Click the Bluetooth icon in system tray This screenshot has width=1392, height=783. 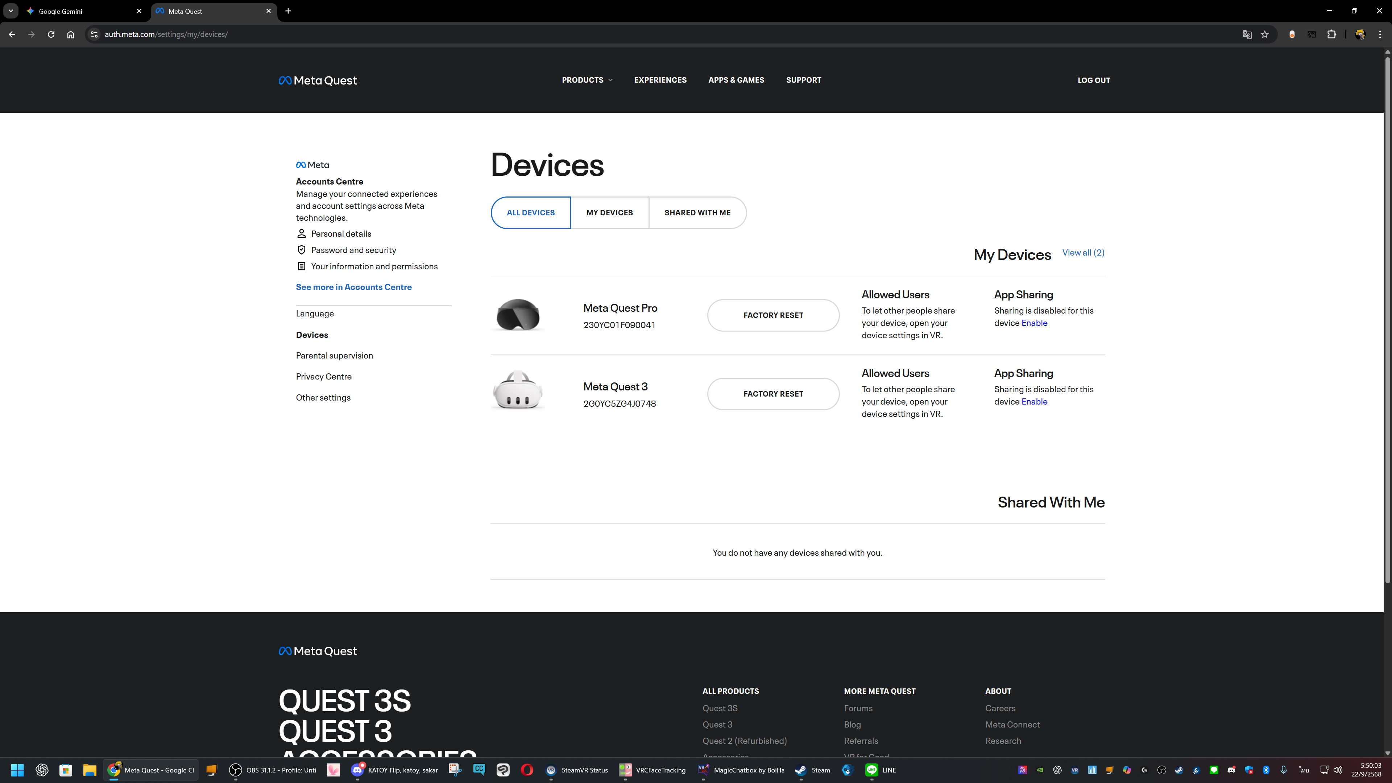1266,770
